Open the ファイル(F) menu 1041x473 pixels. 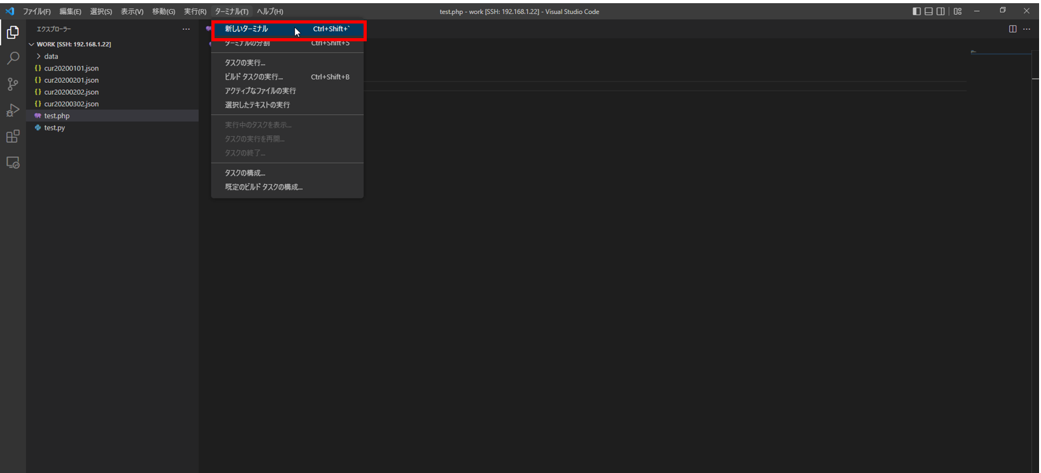pyautogui.click(x=37, y=11)
